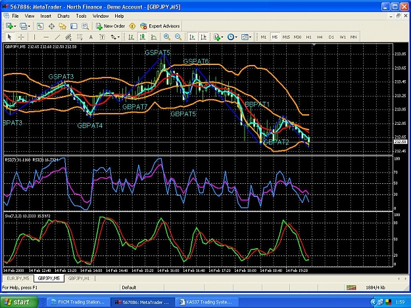Screen dimensions: 411x308
Task: Switch to the EURJPY,M5 chart tab
Action: pyautogui.click(x=18, y=278)
